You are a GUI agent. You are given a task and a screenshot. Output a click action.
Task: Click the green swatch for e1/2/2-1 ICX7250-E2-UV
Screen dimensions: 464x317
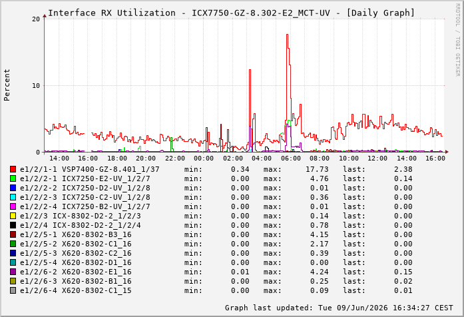[13, 178]
